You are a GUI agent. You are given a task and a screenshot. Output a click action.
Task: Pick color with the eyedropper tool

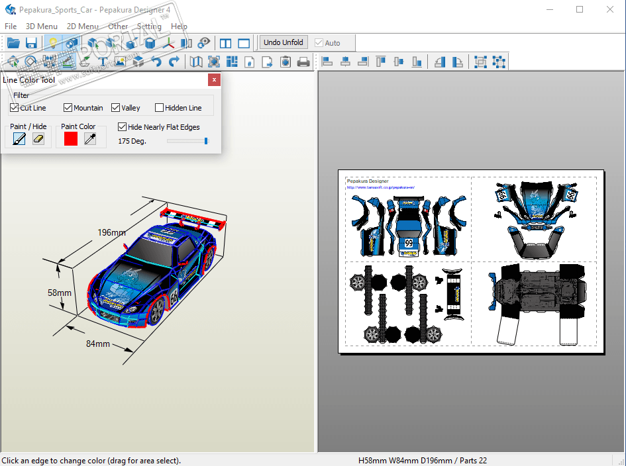(x=90, y=139)
